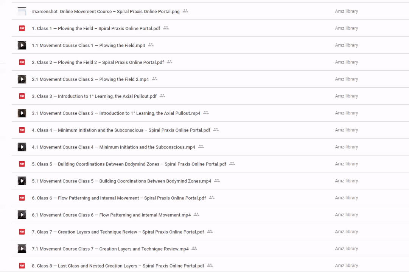Screen dimensions: 409x272
Task: Open the sxreenshot Online Movement Course PNG file
Action: [x=106, y=12]
